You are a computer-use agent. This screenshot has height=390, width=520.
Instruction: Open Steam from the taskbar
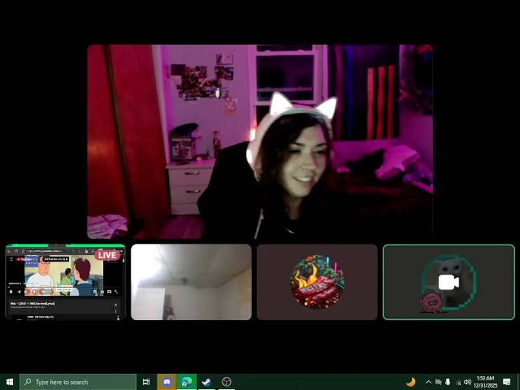tap(206, 382)
